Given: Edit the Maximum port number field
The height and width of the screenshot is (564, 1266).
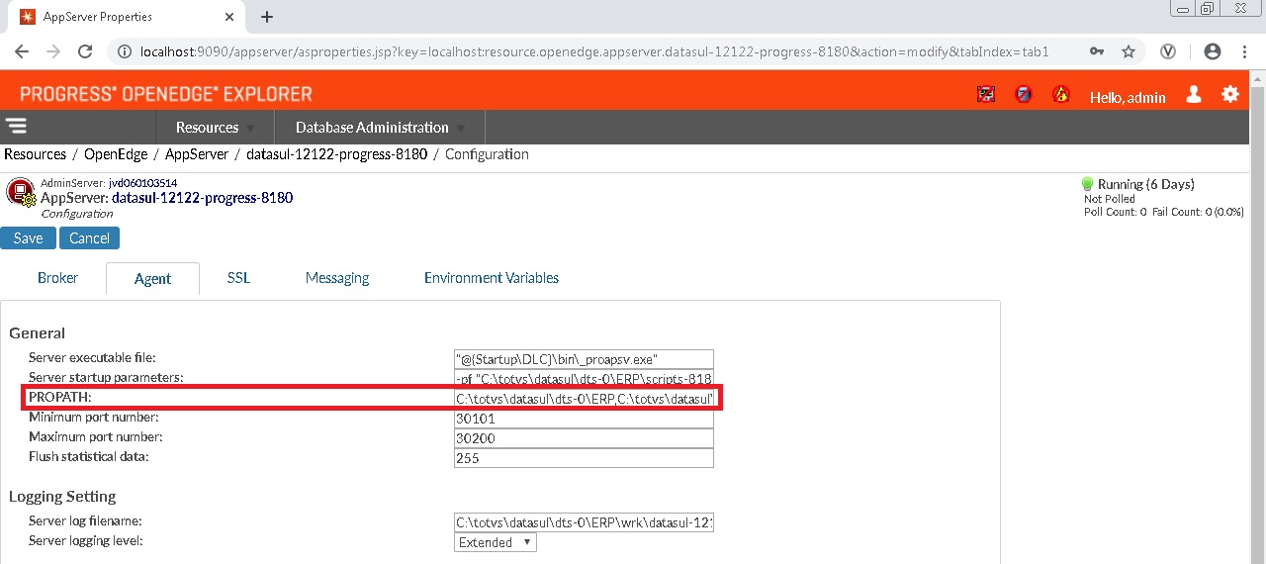Looking at the screenshot, I should [584, 438].
